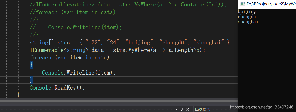The image size is (296, 112).
Task: Click the commented Contains("s") line
Action: [x=128, y=5]
